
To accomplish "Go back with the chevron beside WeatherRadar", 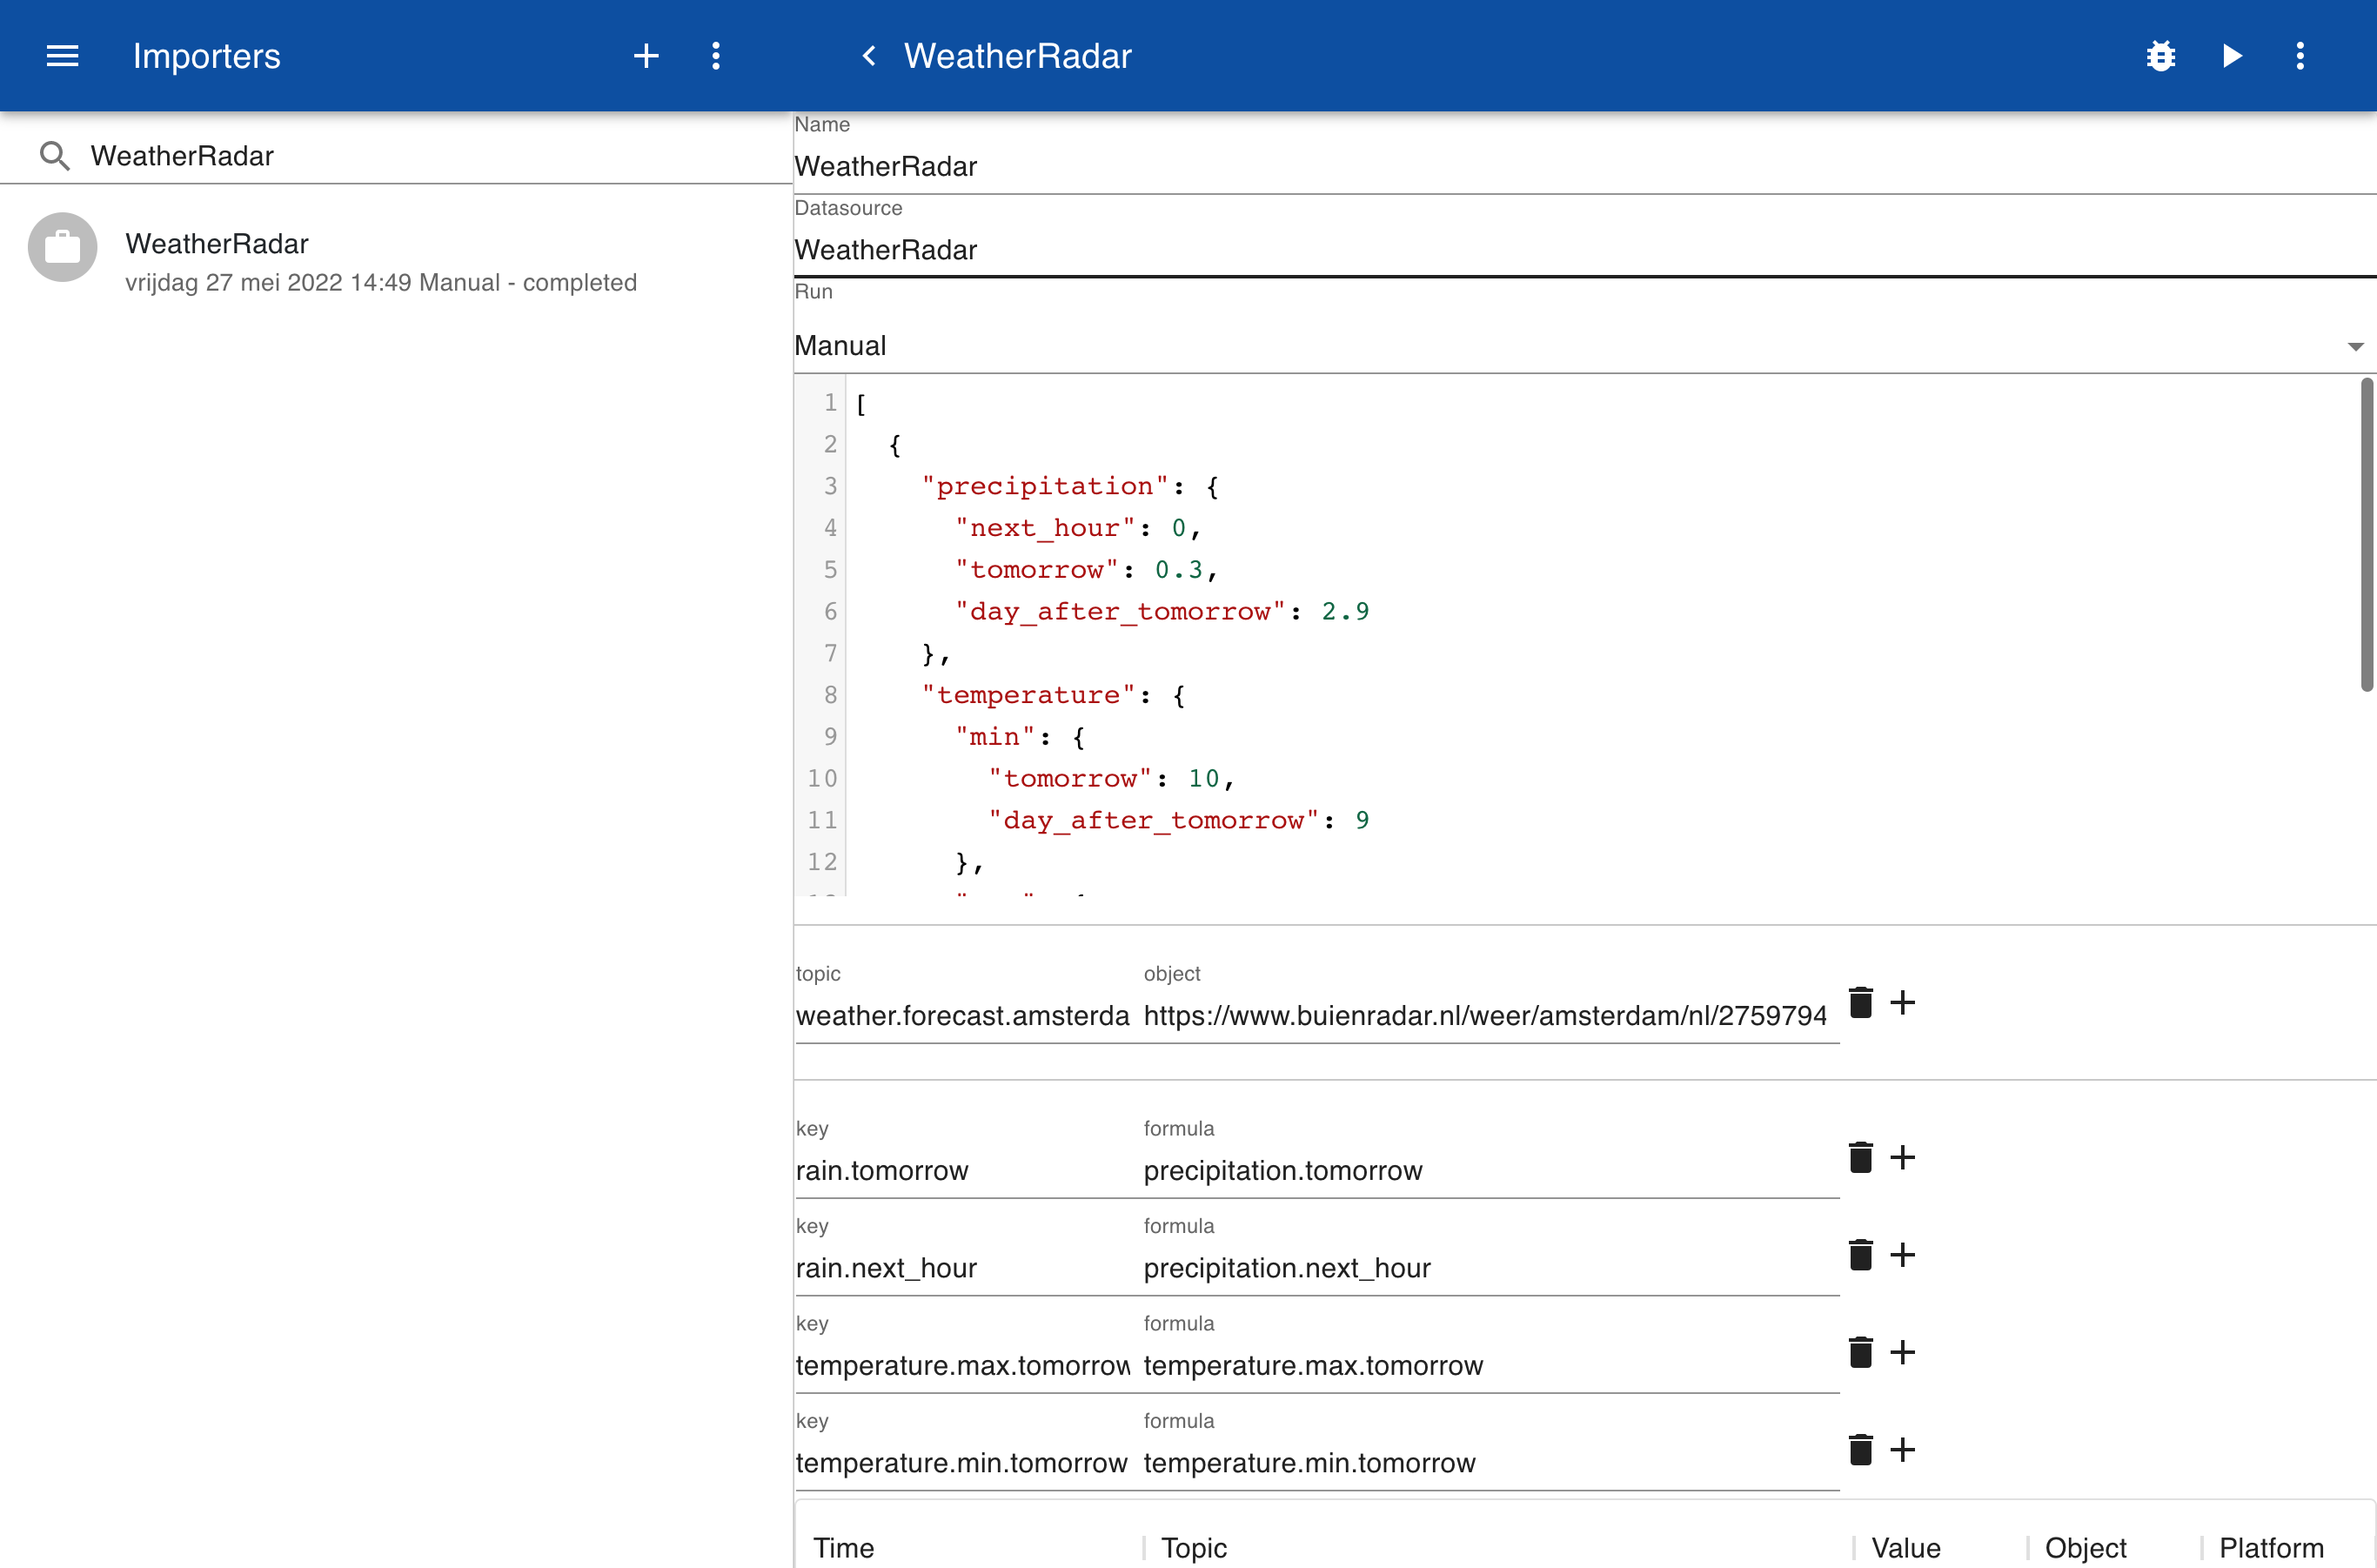I will click(869, 56).
